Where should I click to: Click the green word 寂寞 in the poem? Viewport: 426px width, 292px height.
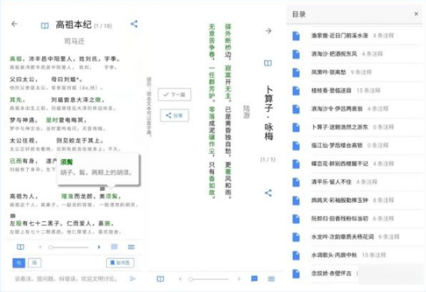(x=228, y=71)
